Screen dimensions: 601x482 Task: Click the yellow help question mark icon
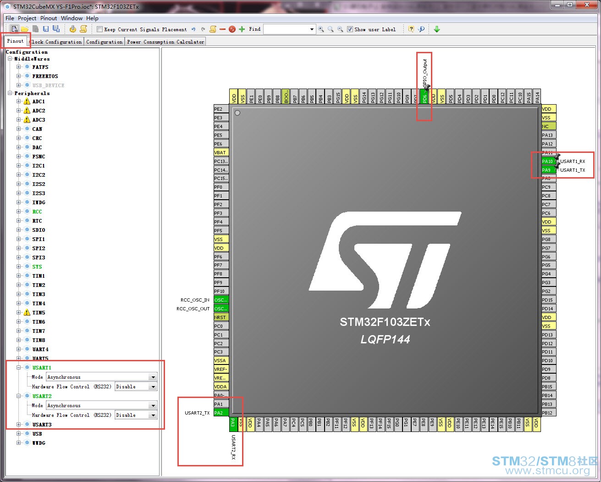click(x=411, y=29)
